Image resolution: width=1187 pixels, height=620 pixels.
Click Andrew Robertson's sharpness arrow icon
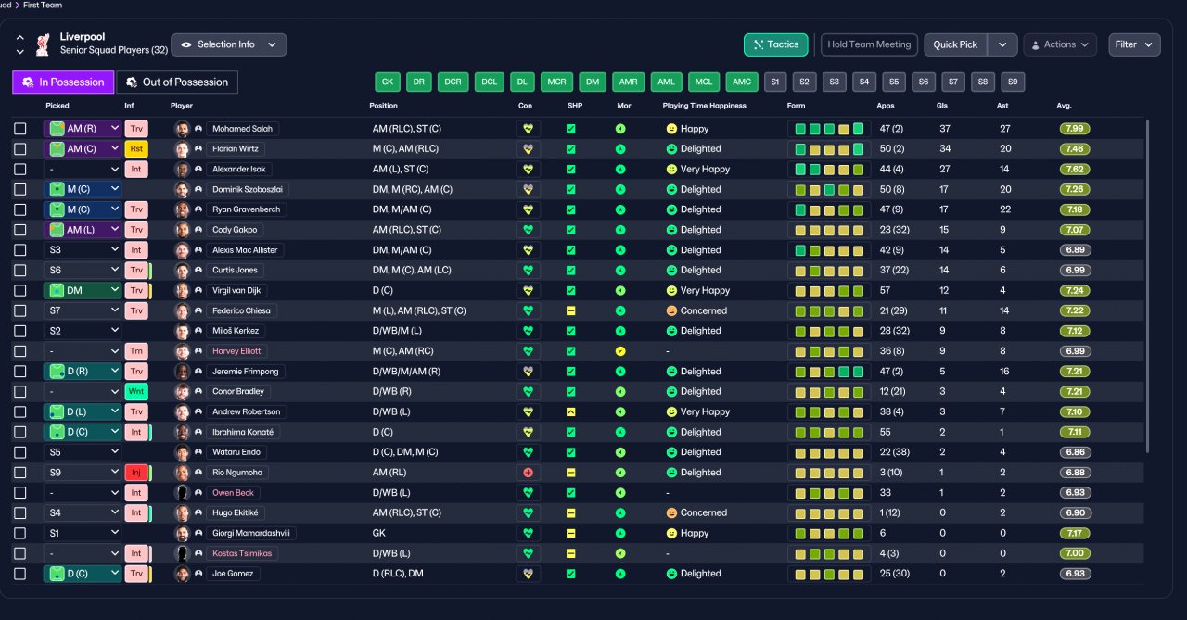pos(571,412)
